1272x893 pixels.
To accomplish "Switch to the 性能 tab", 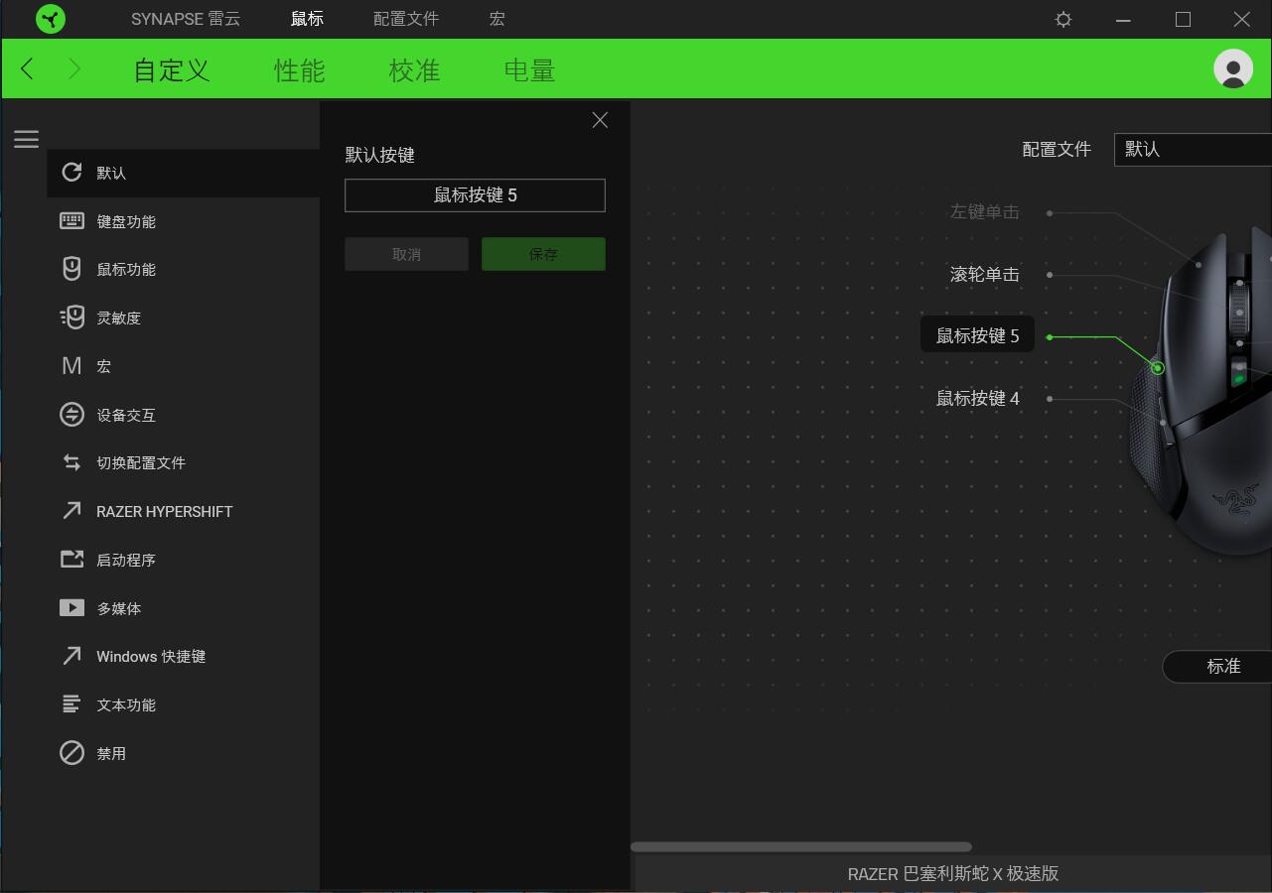I will pyautogui.click(x=300, y=70).
